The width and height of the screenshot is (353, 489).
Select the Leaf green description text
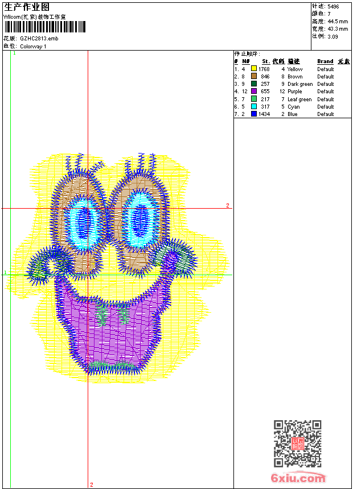point(299,100)
